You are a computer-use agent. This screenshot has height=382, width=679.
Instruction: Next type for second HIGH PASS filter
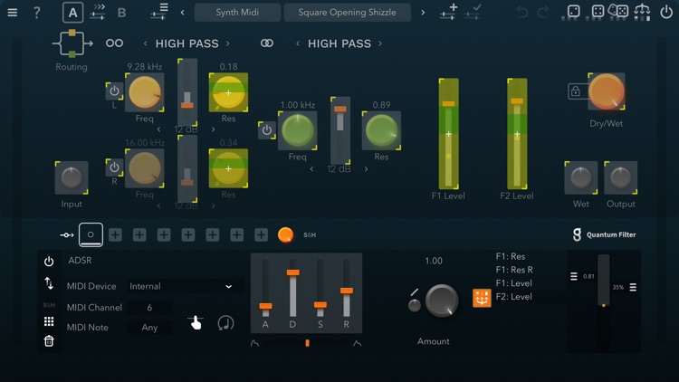(x=380, y=43)
